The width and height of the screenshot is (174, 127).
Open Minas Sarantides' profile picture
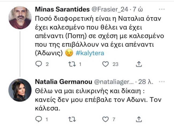point(20,17)
